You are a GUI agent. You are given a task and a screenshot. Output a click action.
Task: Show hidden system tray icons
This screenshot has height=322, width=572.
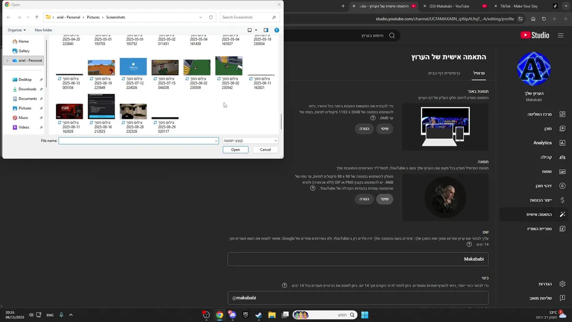(71, 315)
